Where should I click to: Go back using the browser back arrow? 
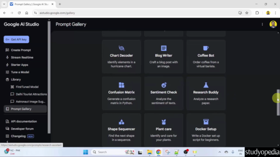(5, 13)
